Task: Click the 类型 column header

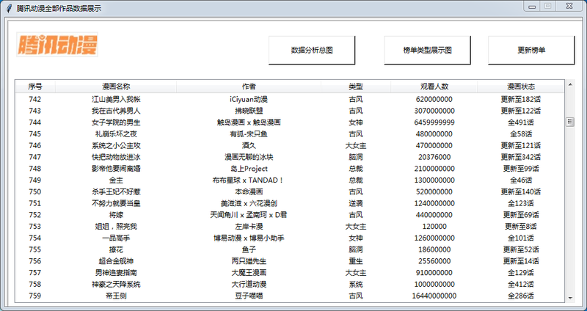Action: pyautogui.click(x=356, y=87)
